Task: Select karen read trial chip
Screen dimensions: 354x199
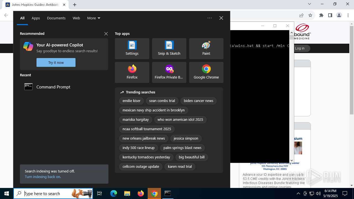Action: 180,167
